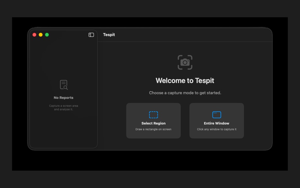Click the Click any window to capture it caption
This screenshot has width=300, height=188.
(x=216, y=129)
